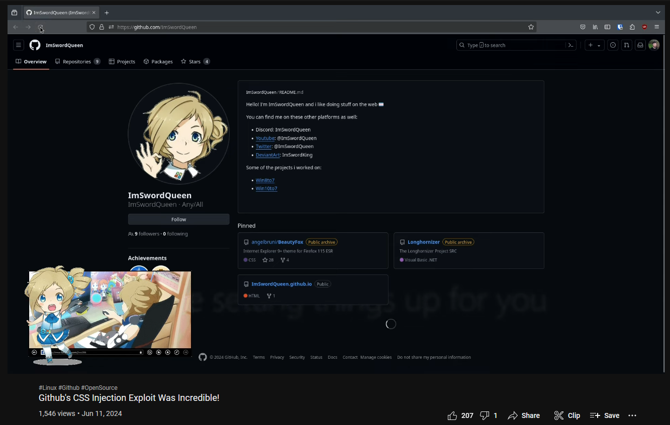Toggle the Firefox sidebar icon

click(607, 27)
